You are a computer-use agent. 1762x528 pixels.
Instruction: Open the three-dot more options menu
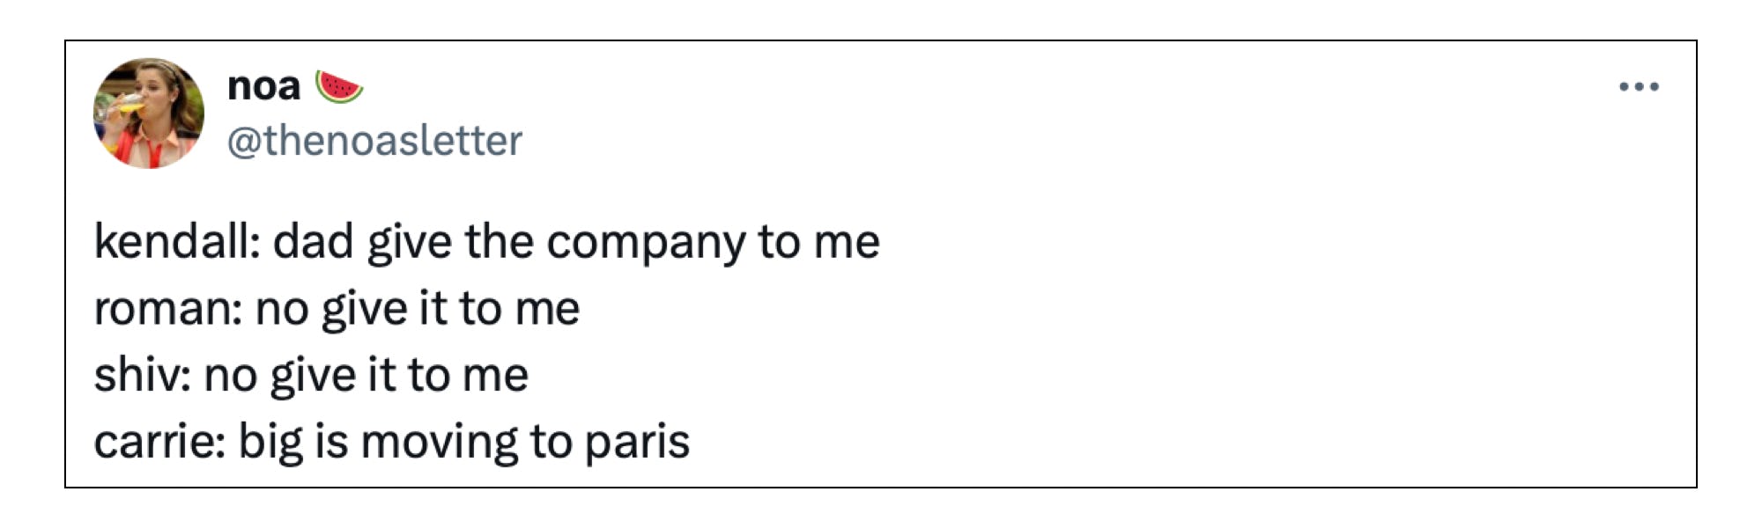click(1639, 85)
